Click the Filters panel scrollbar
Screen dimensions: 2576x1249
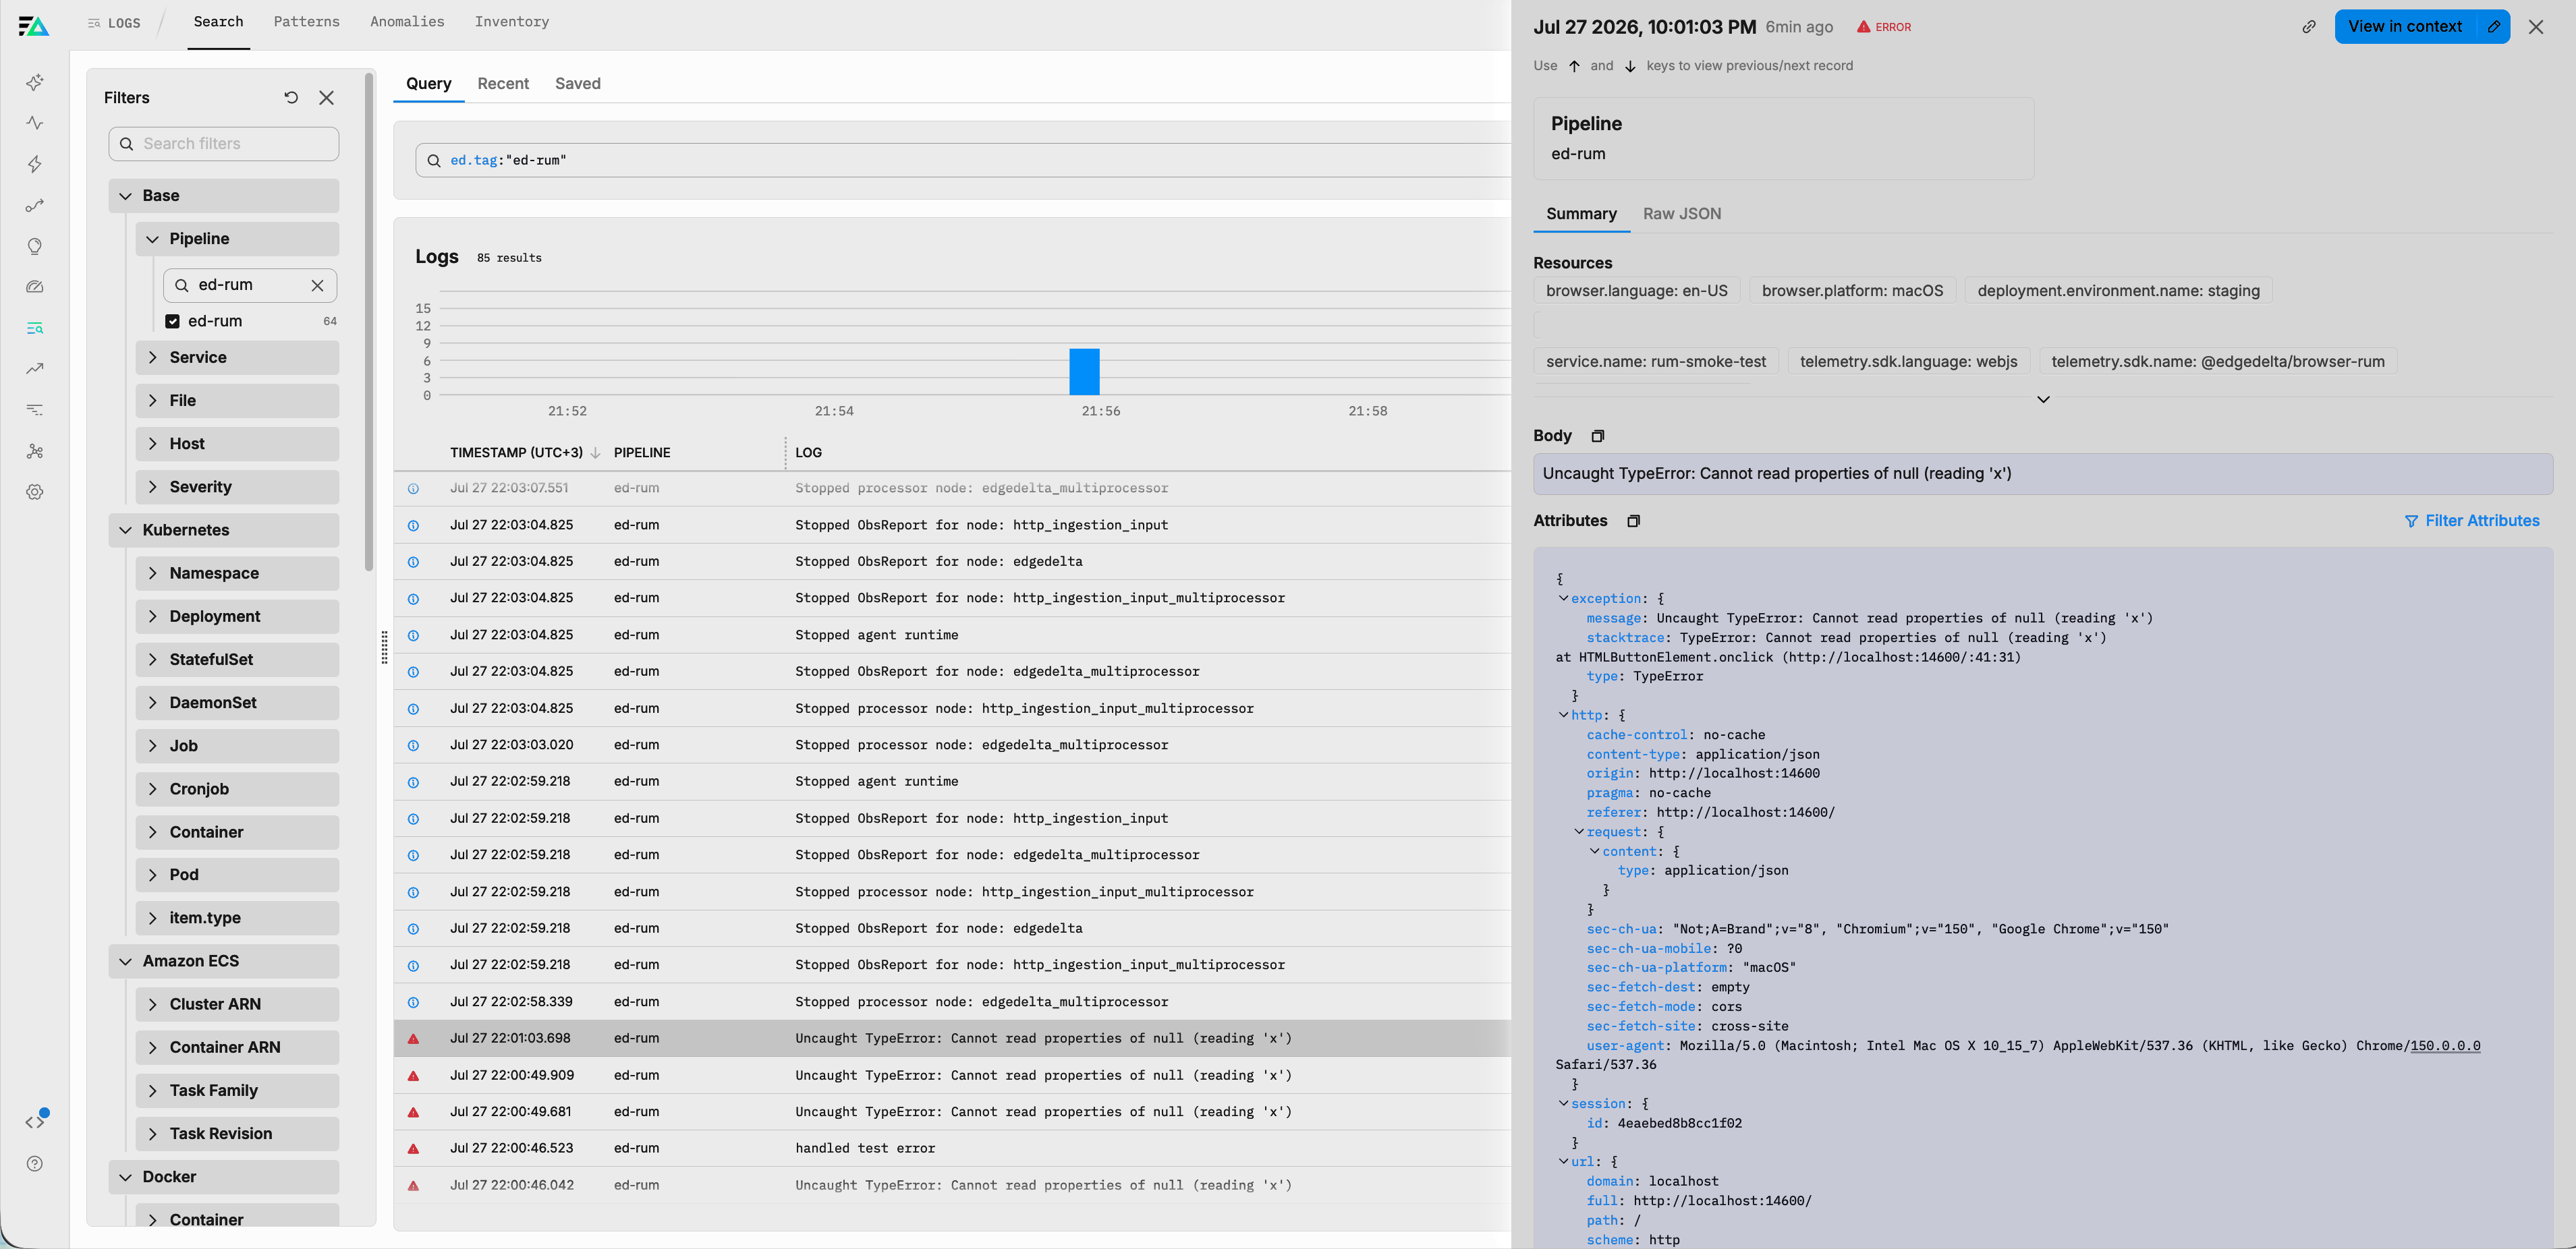click(369, 322)
